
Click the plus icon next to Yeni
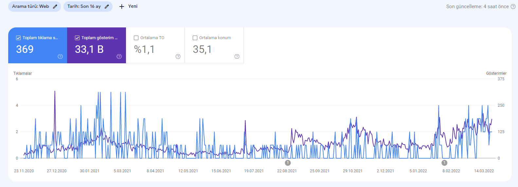point(122,7)
